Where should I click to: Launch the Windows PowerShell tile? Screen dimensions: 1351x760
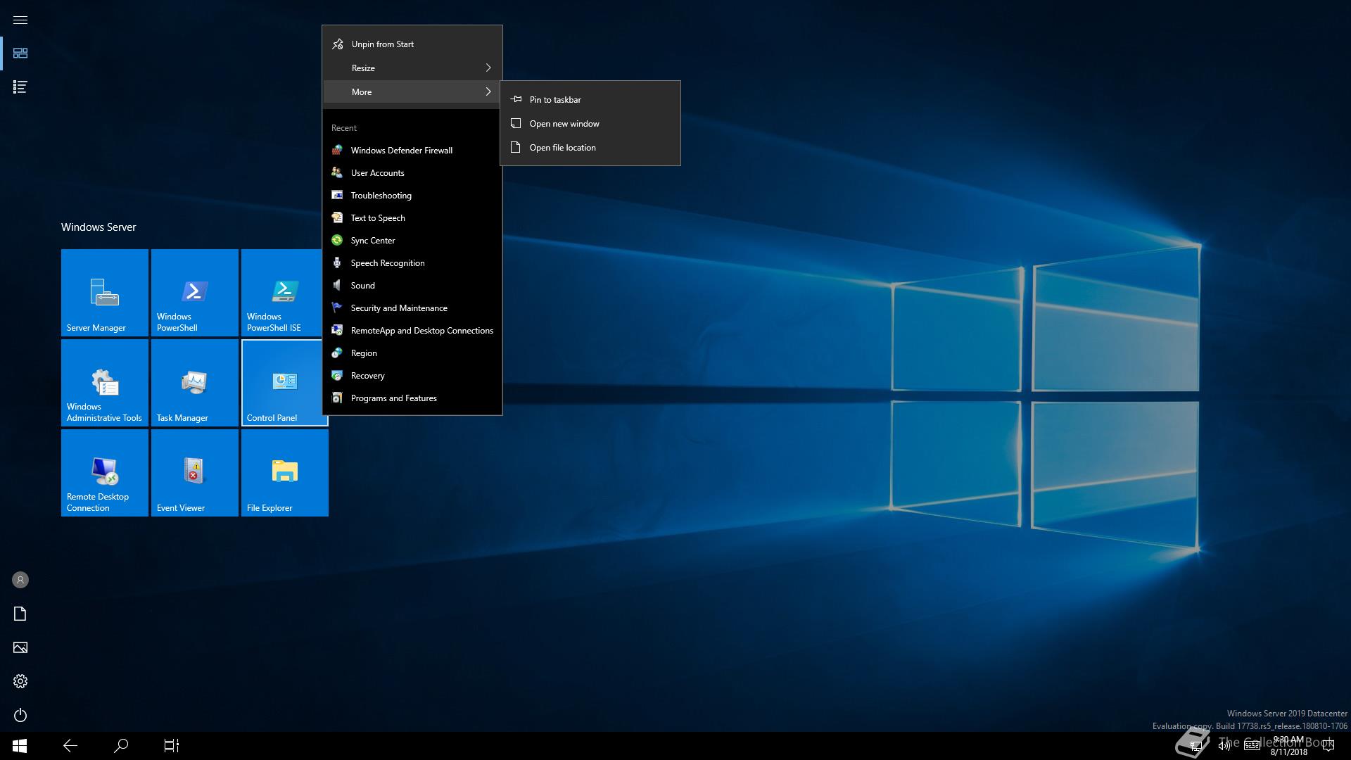tap(195, 293)
